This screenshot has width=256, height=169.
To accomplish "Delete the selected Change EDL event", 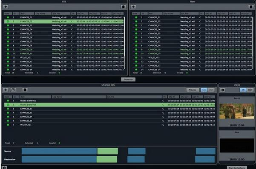I will pos(25,90).
